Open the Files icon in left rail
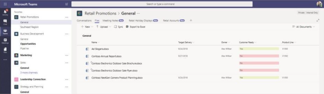Screen dimensions: 324x94 point(5,50)
